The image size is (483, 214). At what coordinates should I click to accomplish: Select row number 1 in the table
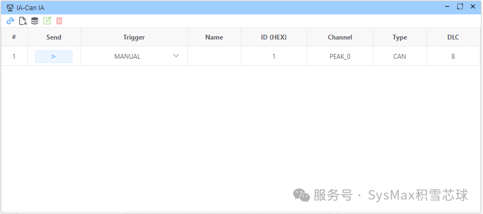pos(14,56)
